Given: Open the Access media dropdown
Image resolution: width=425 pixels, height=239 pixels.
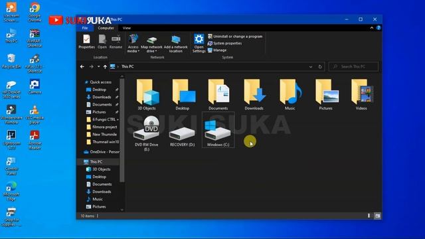Looking at the screenshot, I should 133,43.
